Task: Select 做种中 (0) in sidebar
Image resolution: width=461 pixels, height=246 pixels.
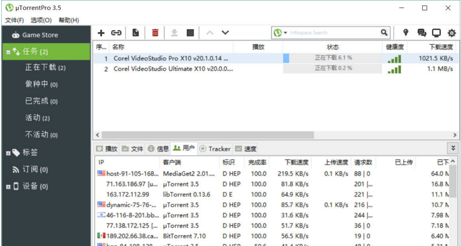Action: click(x=41, y=84)
